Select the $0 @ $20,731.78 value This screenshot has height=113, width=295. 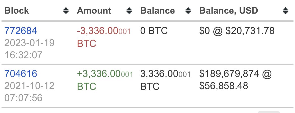coord(237,31)
